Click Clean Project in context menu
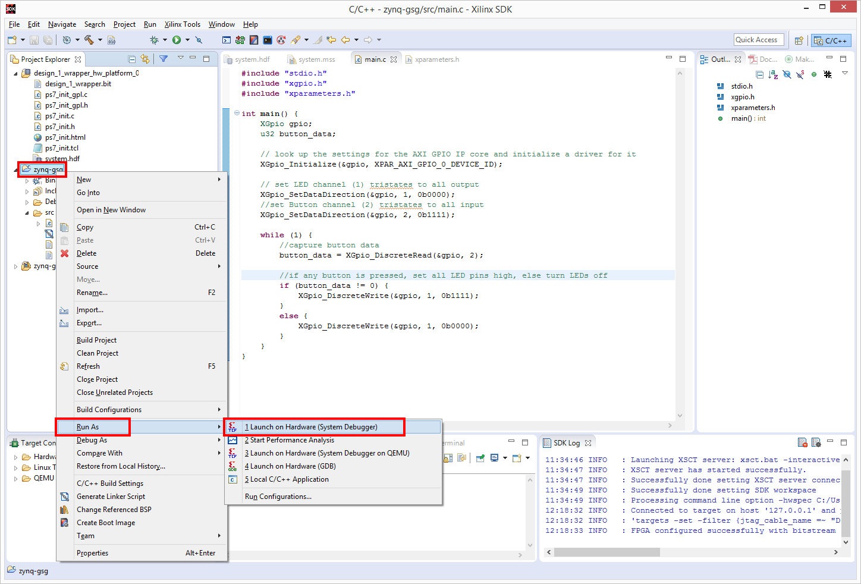The image size is (861, 584). (142, 353)
